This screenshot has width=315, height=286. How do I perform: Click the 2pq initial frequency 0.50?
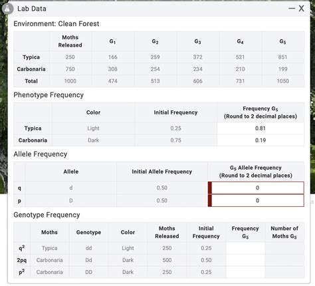[206, 260]
